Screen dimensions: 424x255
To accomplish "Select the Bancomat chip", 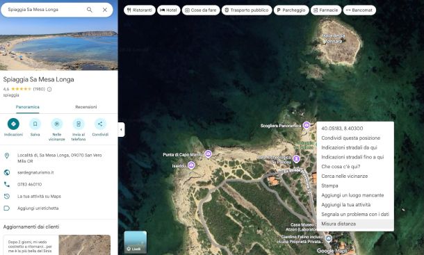I will [x=359, y=10].
